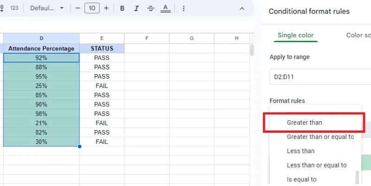371x186 pixels.
Task: Select the 82% attendance cell
Action: [x=41, y=132]
